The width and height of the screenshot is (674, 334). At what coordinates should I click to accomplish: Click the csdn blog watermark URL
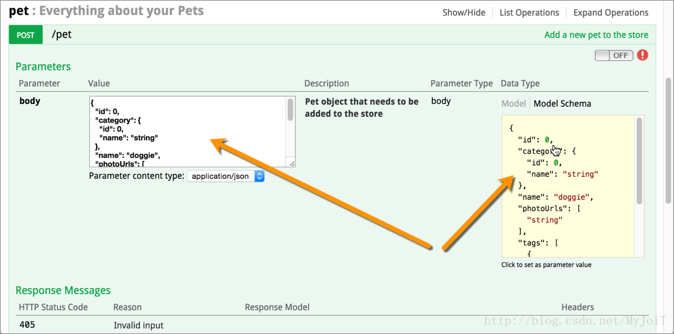click(575, 320)
